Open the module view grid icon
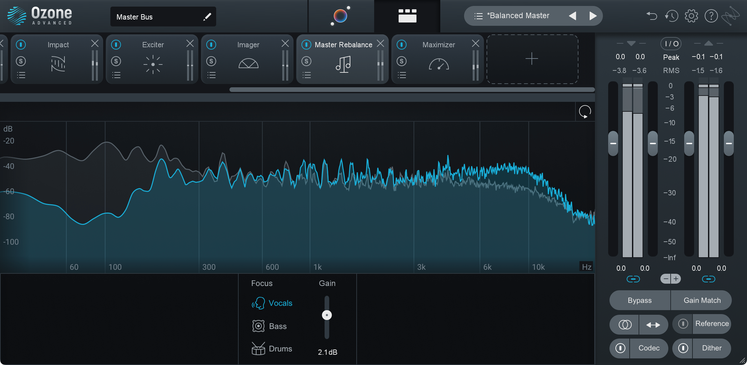The height and width of the screenshot is (365, 747). click(x=407, y=16)
